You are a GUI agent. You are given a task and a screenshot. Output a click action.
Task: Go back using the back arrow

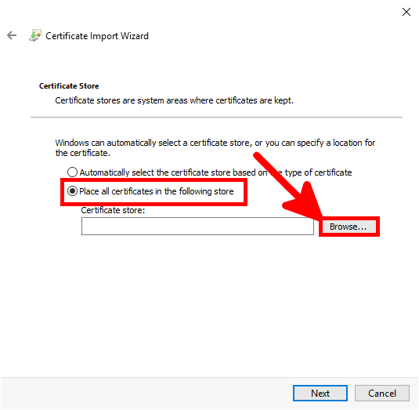click(x=12, y=35)
